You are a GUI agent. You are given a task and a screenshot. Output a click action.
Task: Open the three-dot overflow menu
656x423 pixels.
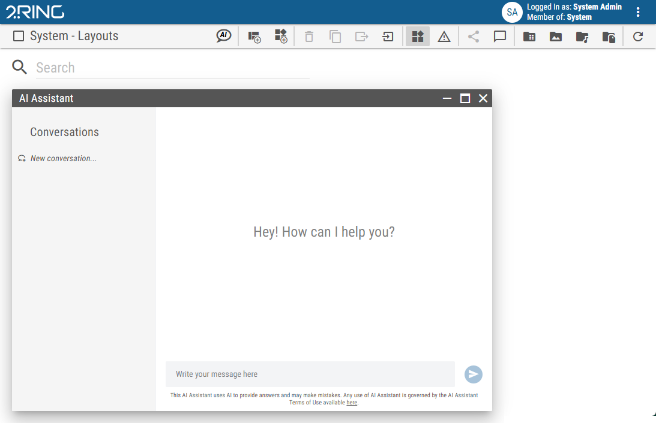(638, 12)
